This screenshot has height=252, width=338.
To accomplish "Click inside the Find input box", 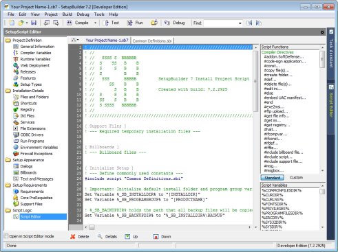I will (x=220, y=23).
